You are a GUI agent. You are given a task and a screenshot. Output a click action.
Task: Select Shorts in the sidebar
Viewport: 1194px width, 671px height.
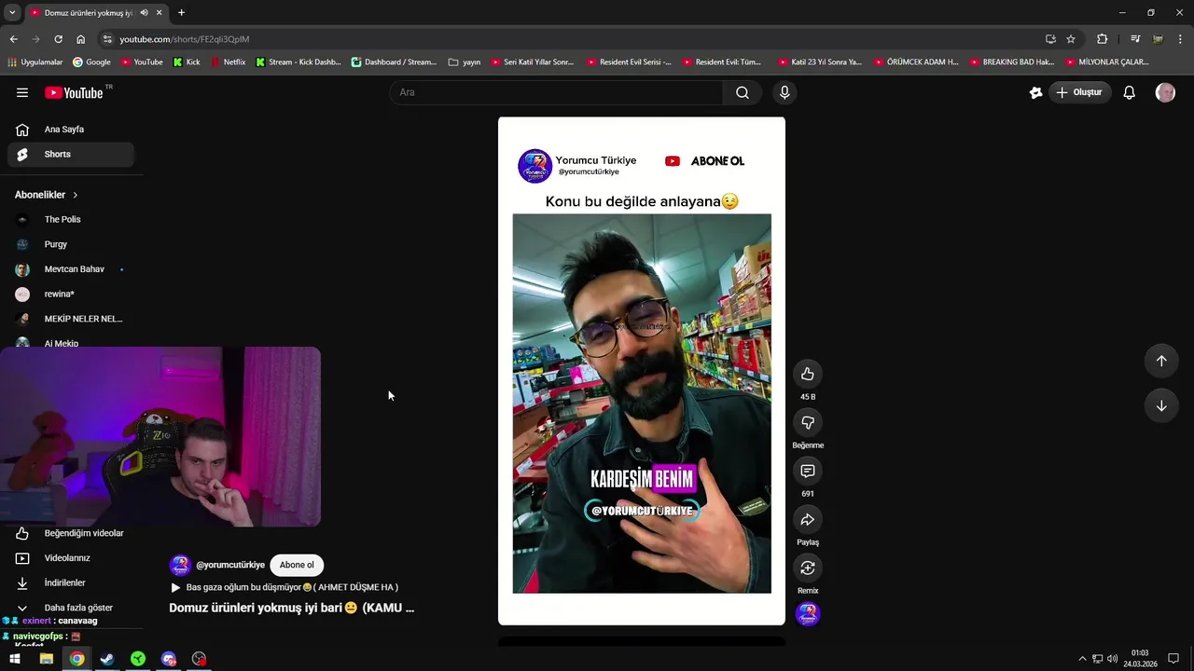click(x=72, y=154)
